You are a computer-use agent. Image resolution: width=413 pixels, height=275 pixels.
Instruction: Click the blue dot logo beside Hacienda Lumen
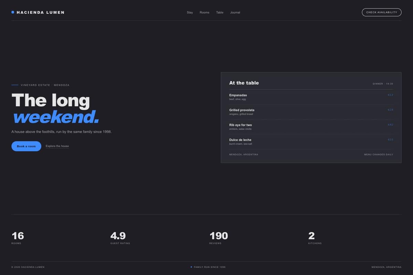(13, 12)
